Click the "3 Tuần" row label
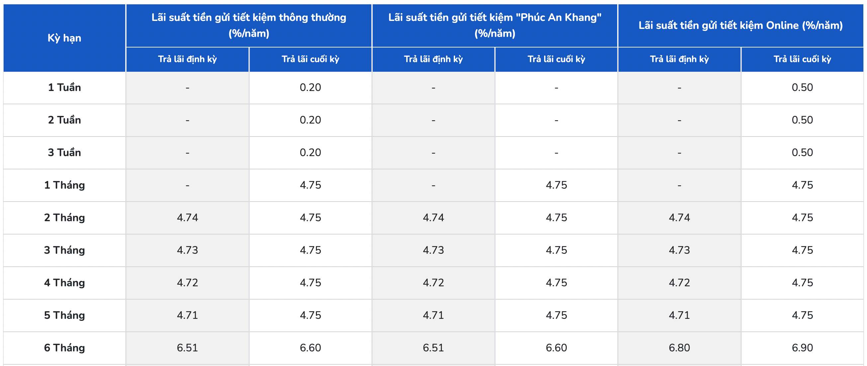The height and width of the screenshot is (366, 867). (x=64, y=152)
